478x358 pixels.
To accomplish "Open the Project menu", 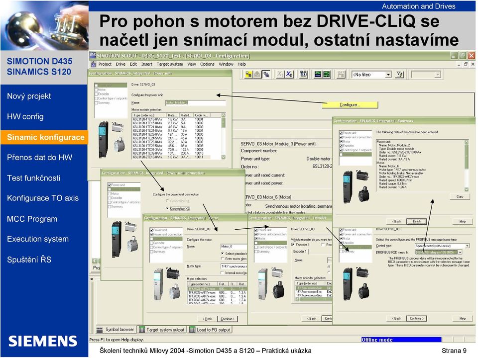I will 105,64.
